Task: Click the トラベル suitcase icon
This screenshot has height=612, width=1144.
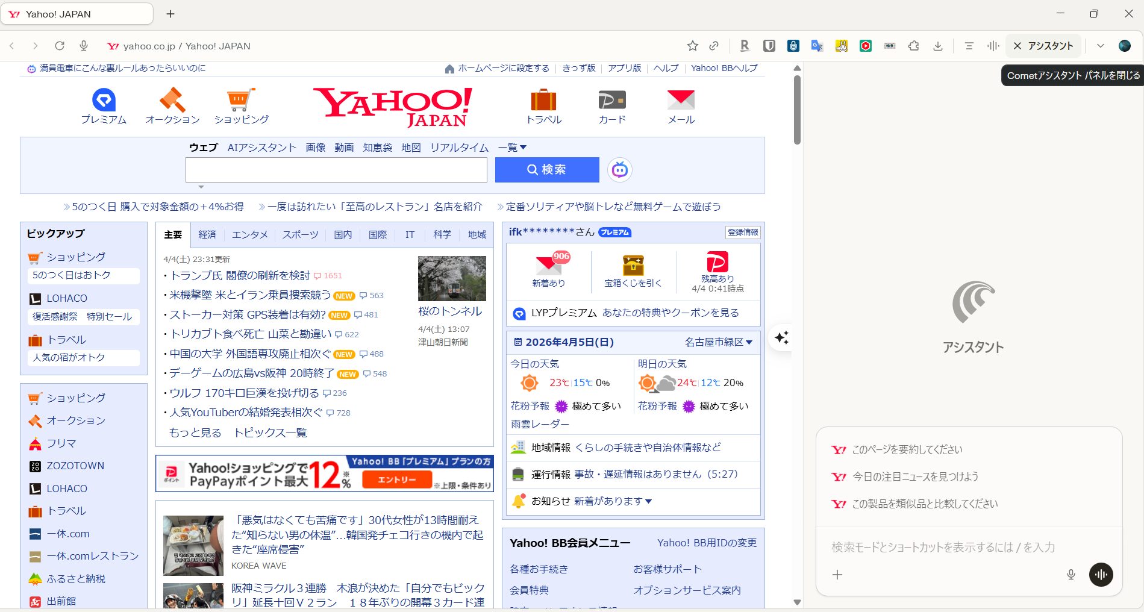Action: 543,99
